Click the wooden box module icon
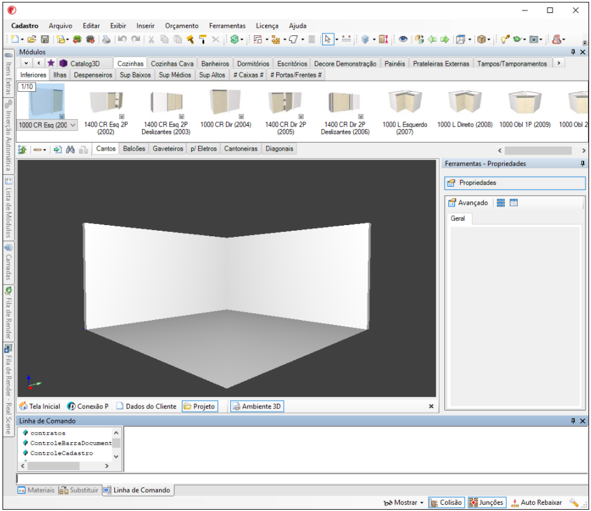The image size is (591, 511). [x=481, y=39]
